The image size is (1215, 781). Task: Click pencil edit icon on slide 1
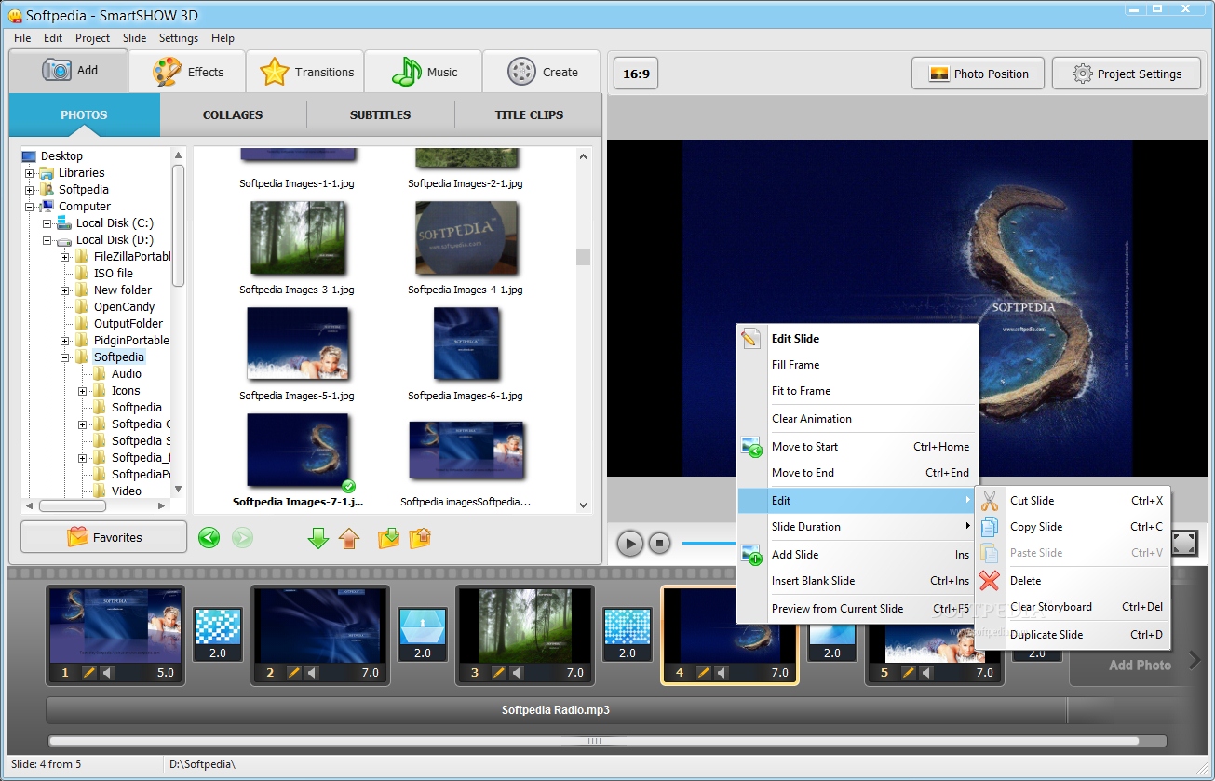[89, 672]
